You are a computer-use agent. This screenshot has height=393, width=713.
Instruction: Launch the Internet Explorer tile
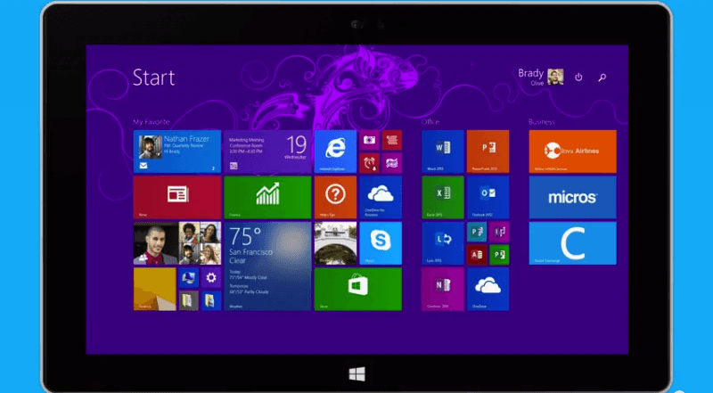click(335, 151)
